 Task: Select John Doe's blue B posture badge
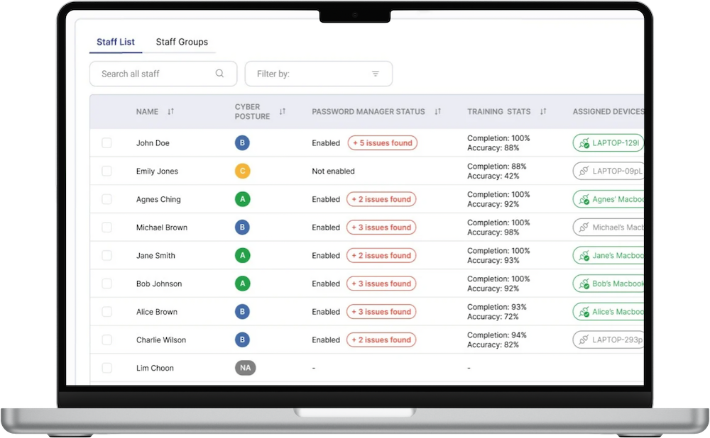click(242, 142)
